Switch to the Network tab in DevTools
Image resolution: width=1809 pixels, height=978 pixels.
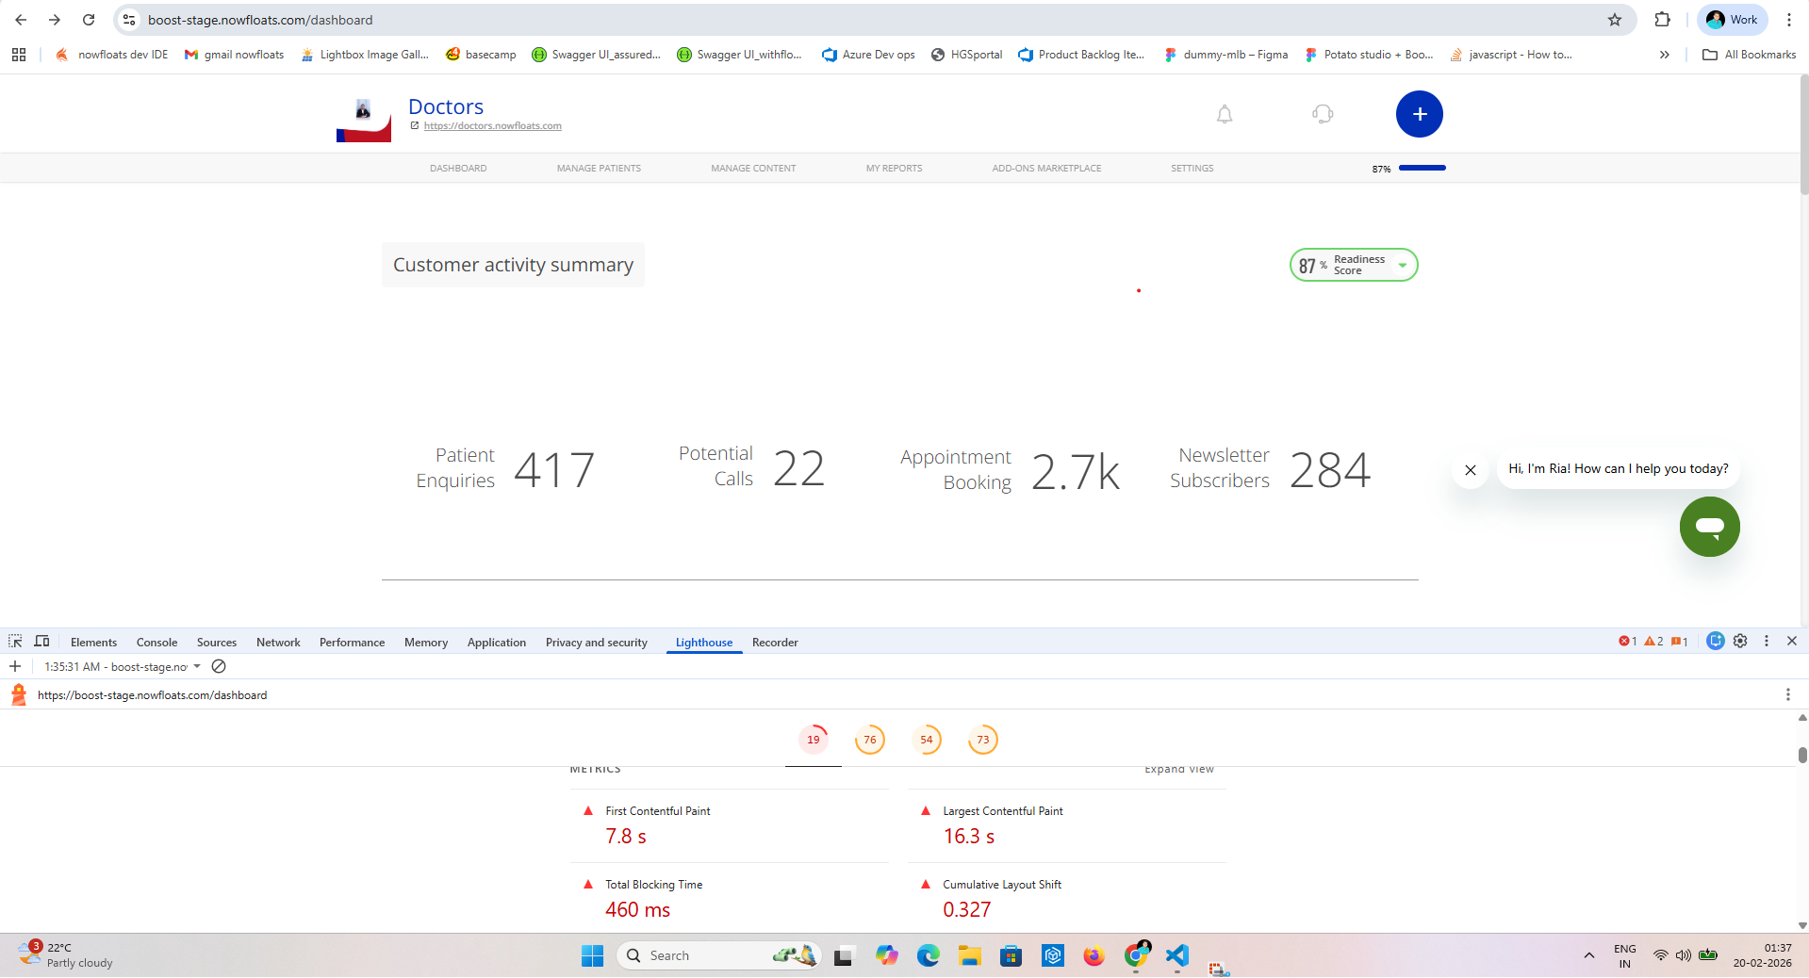pyautogui.click(x=278, y=643)
